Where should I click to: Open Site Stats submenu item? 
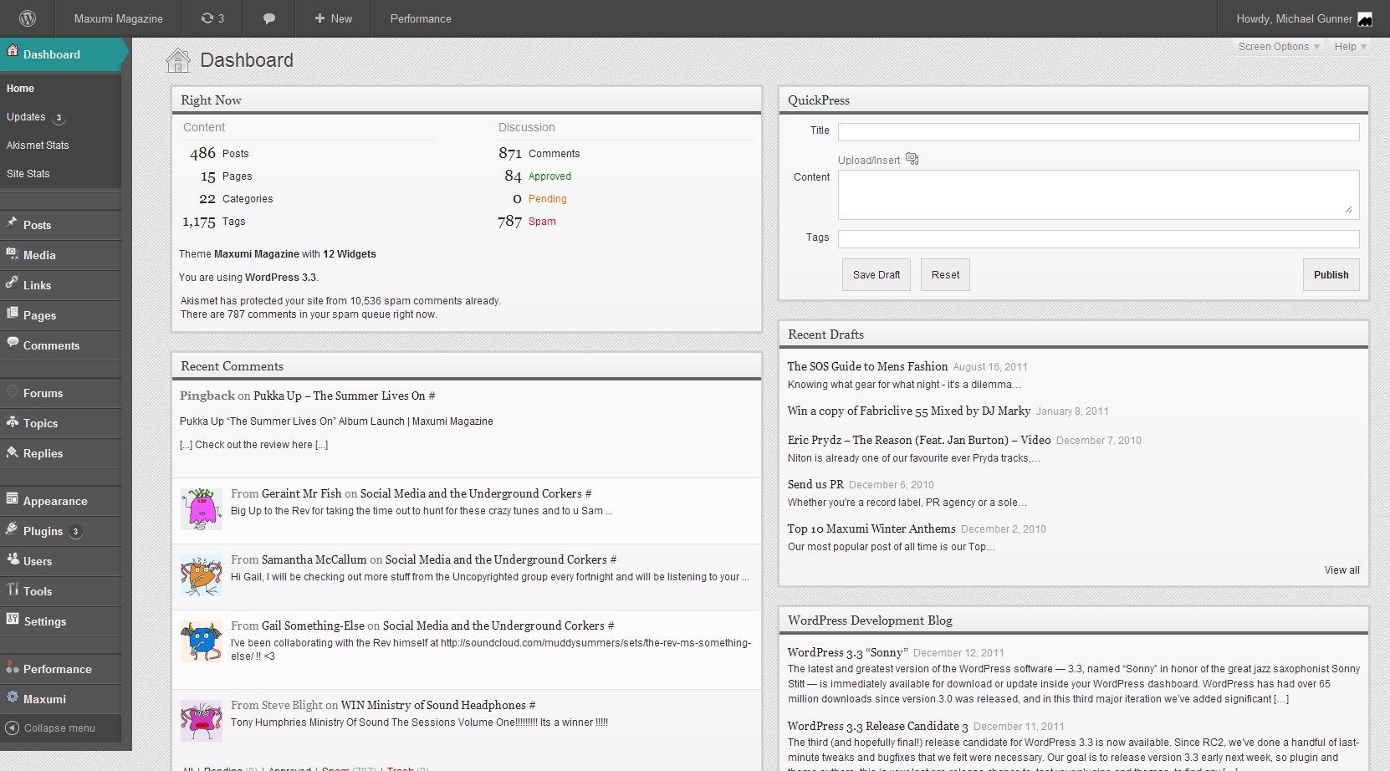click(x=28, y=174)
